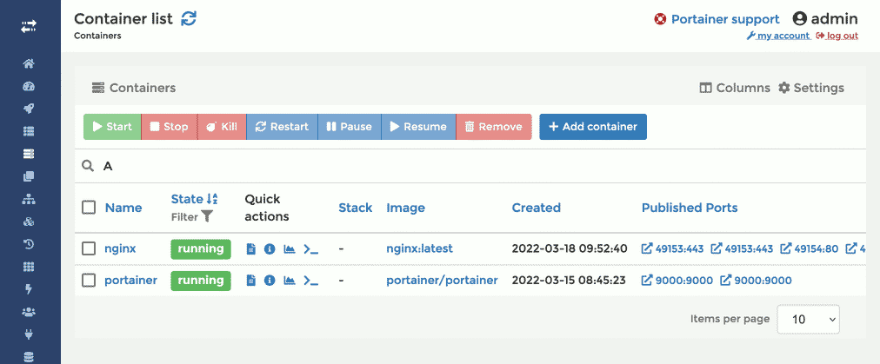
Task: Open console icon for portainer container
Action: click(x=311, y=280)
